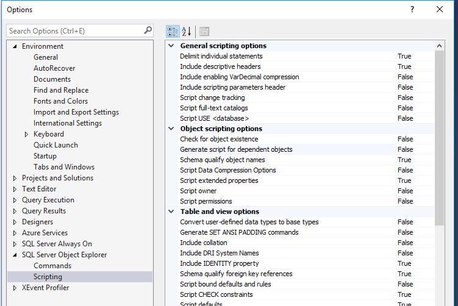
Task: Close the Options dialog
Action: click(439, 9)
